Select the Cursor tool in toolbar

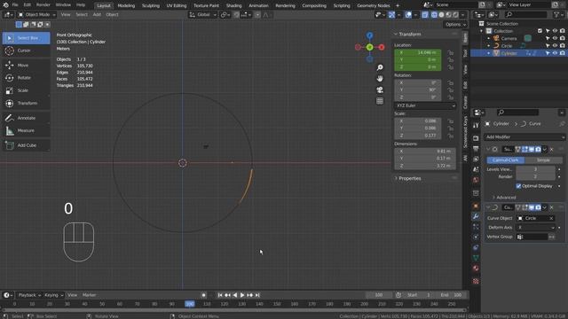click(x=26, y=51)
